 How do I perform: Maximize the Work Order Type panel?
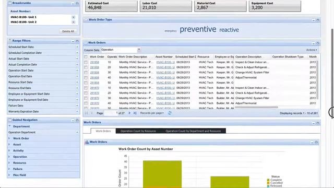318,20
